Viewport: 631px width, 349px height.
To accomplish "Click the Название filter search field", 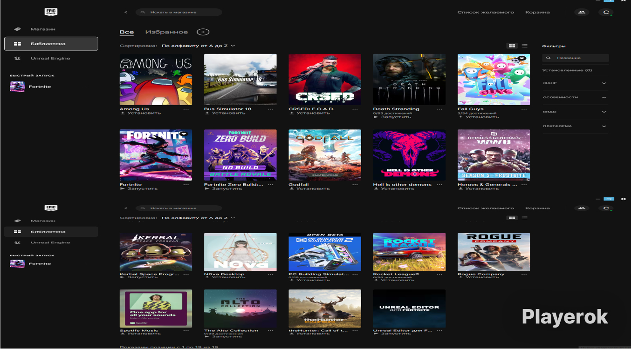I will [576, 58].
